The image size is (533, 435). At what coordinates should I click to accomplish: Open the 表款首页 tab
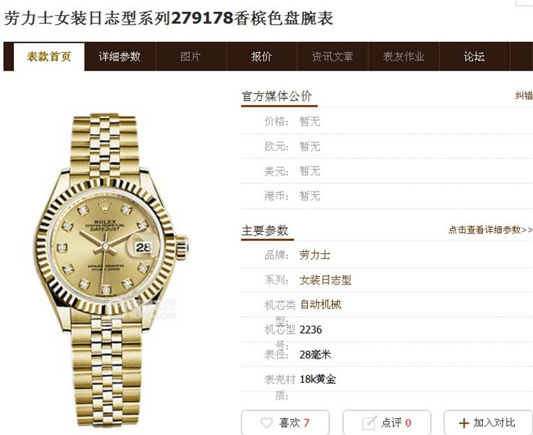[x=49, y=57]
